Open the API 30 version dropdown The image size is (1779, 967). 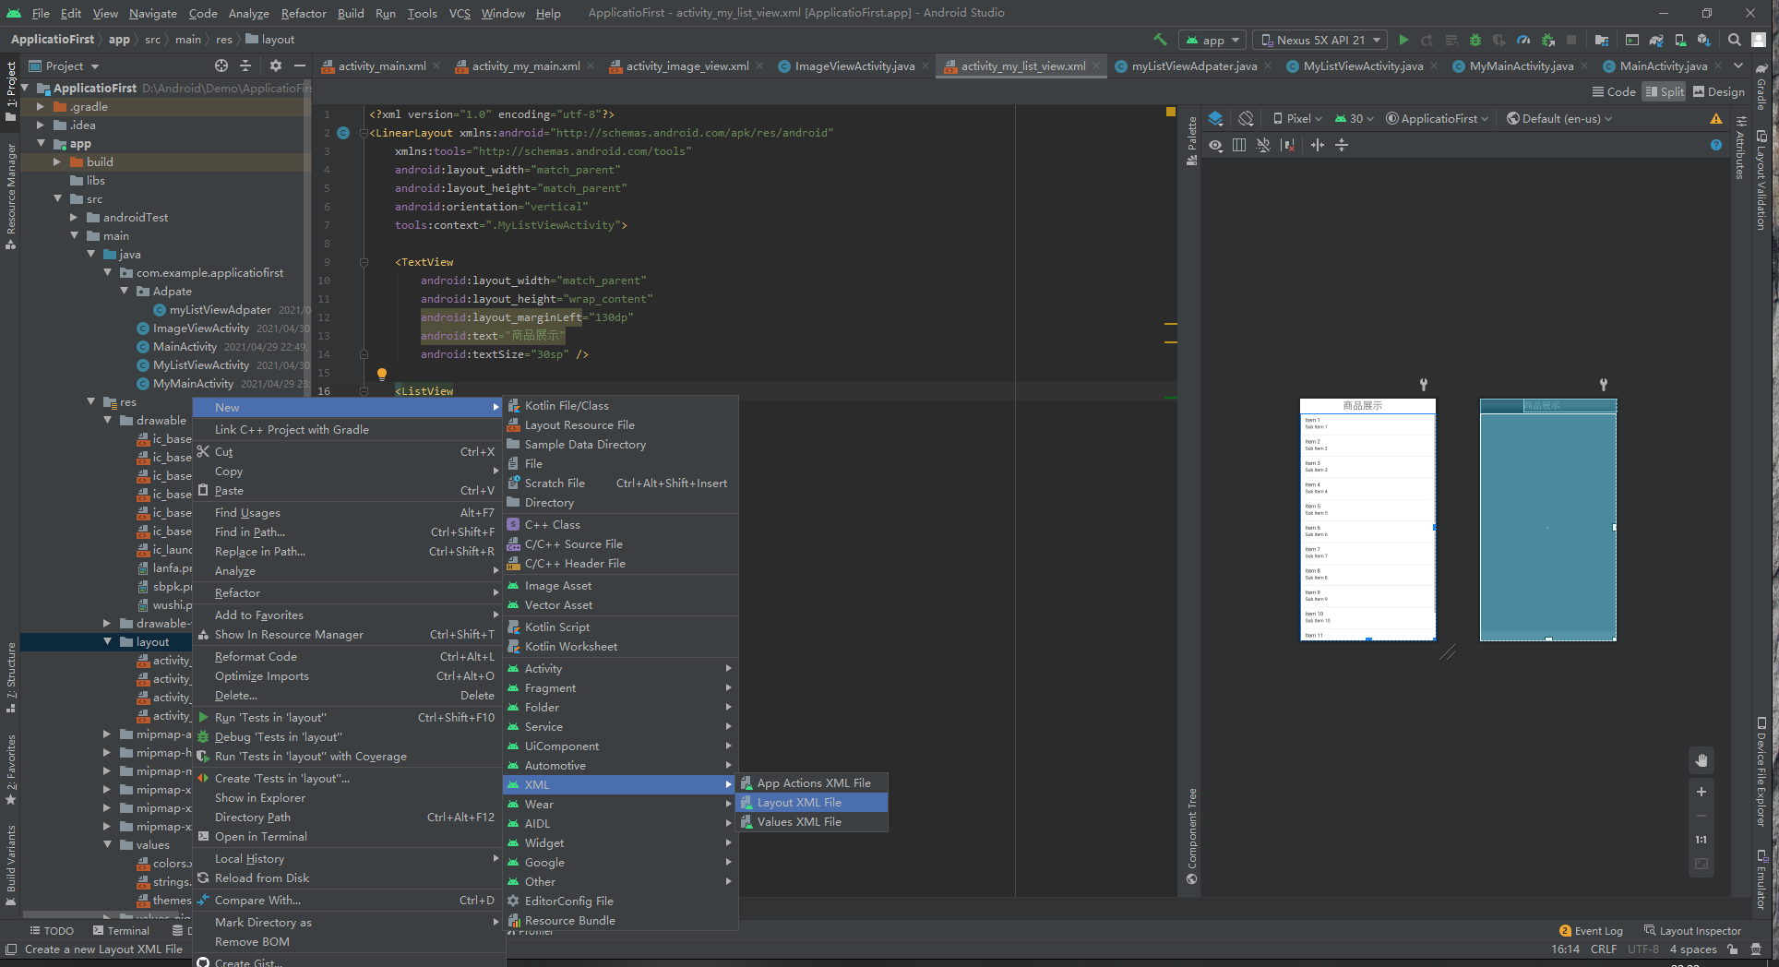point(1354,118)
